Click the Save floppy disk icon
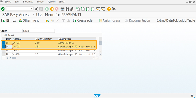The image size is (196, 98). click(41, 9)
